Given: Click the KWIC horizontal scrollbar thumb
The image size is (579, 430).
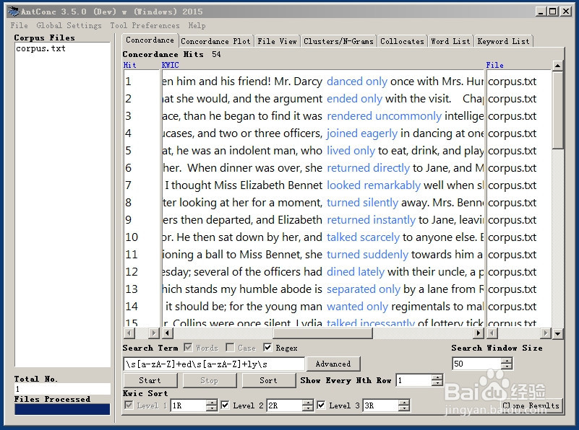Looking at the screenshot, I should [322, 333].
